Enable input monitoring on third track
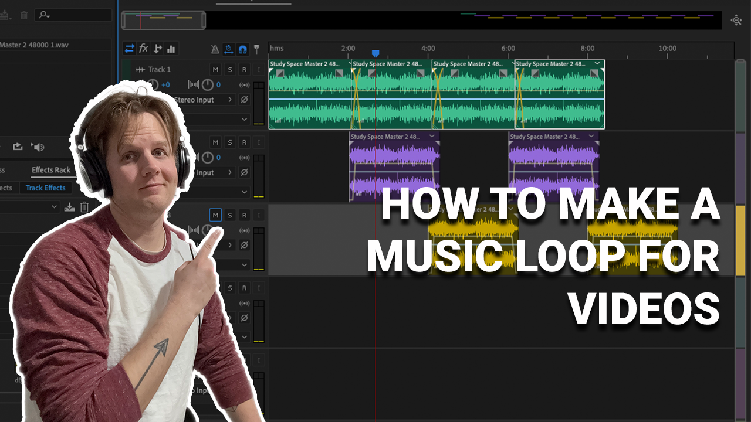751x422 pixels. coord(259,215)
